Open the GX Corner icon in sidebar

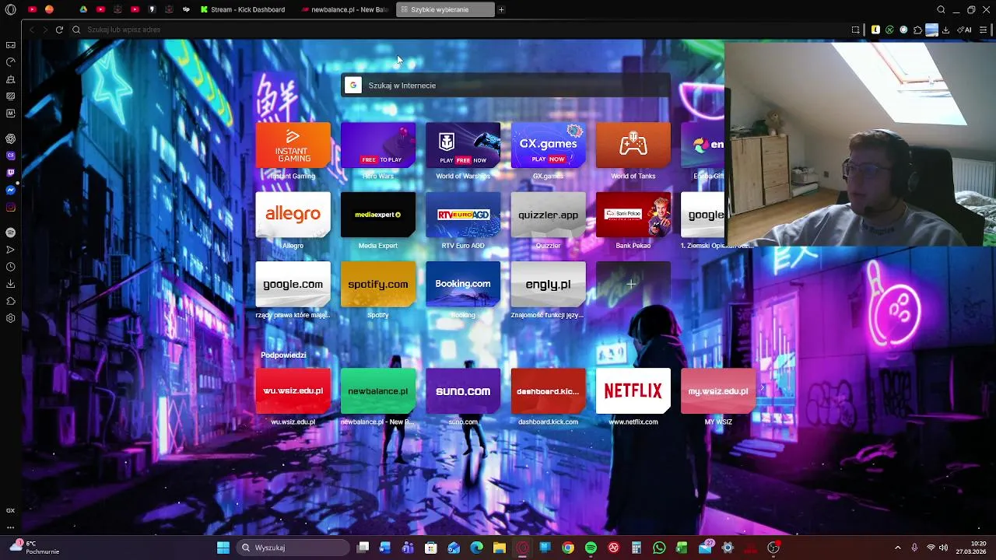tap(10, 510)
